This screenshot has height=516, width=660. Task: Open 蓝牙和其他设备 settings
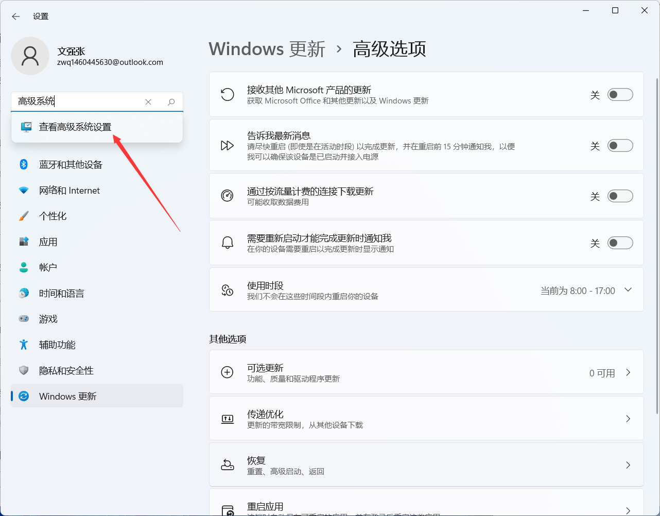(97, 164)
